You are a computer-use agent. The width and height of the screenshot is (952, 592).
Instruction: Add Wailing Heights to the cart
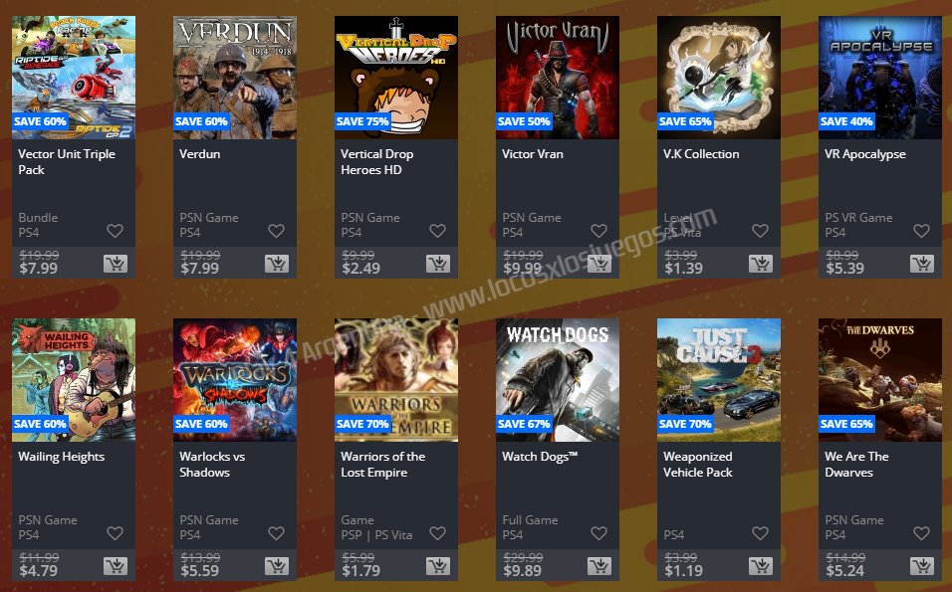point(116,566)
